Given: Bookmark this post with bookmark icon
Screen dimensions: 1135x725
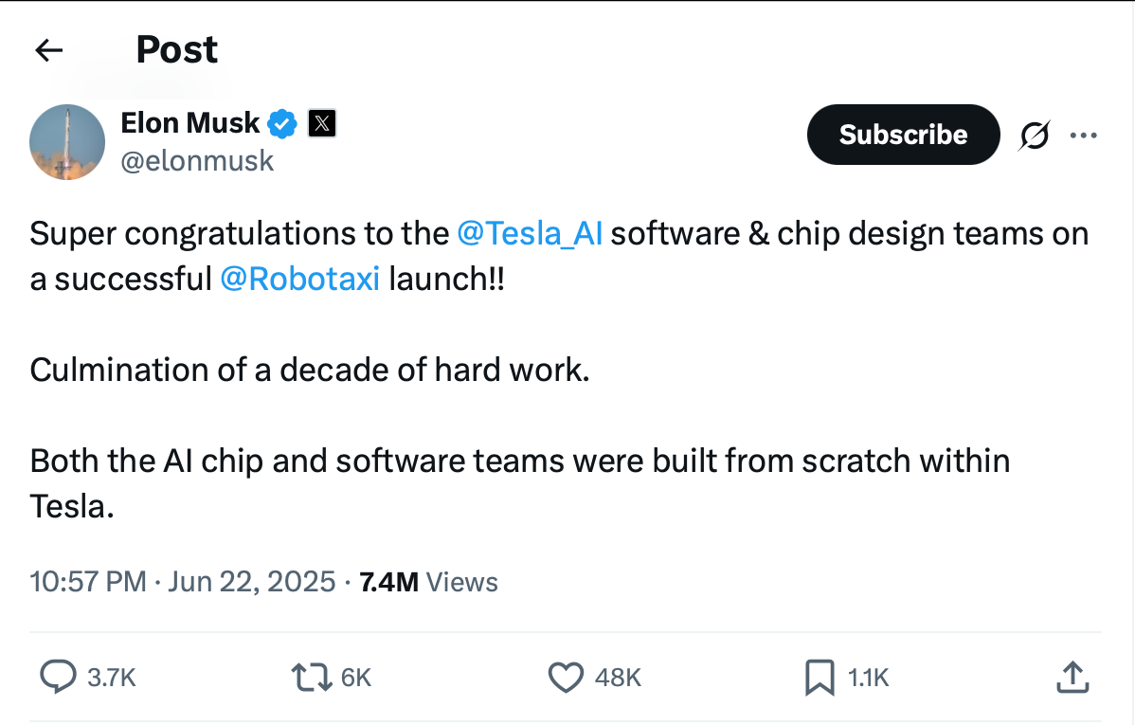Looking at the screenshot, I should [x=820, y=678].
